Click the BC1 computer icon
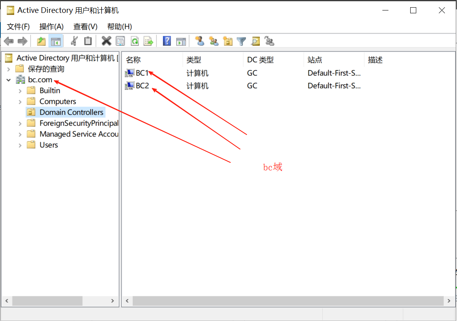 (129, 73)
